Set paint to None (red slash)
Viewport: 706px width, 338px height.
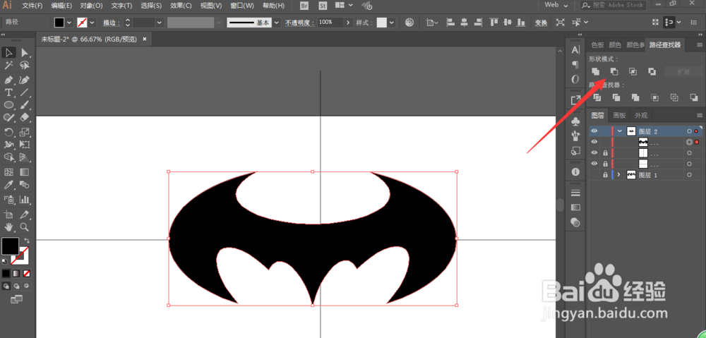tap(27, 273)
